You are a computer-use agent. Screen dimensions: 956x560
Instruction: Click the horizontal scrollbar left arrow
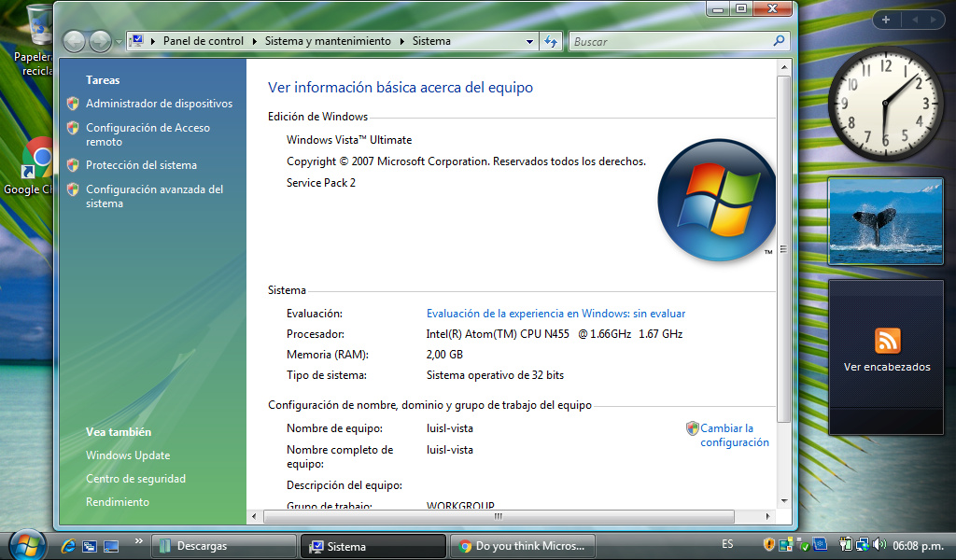tap(254, 516)
